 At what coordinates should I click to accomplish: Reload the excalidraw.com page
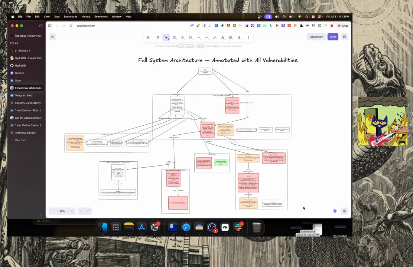71,26
